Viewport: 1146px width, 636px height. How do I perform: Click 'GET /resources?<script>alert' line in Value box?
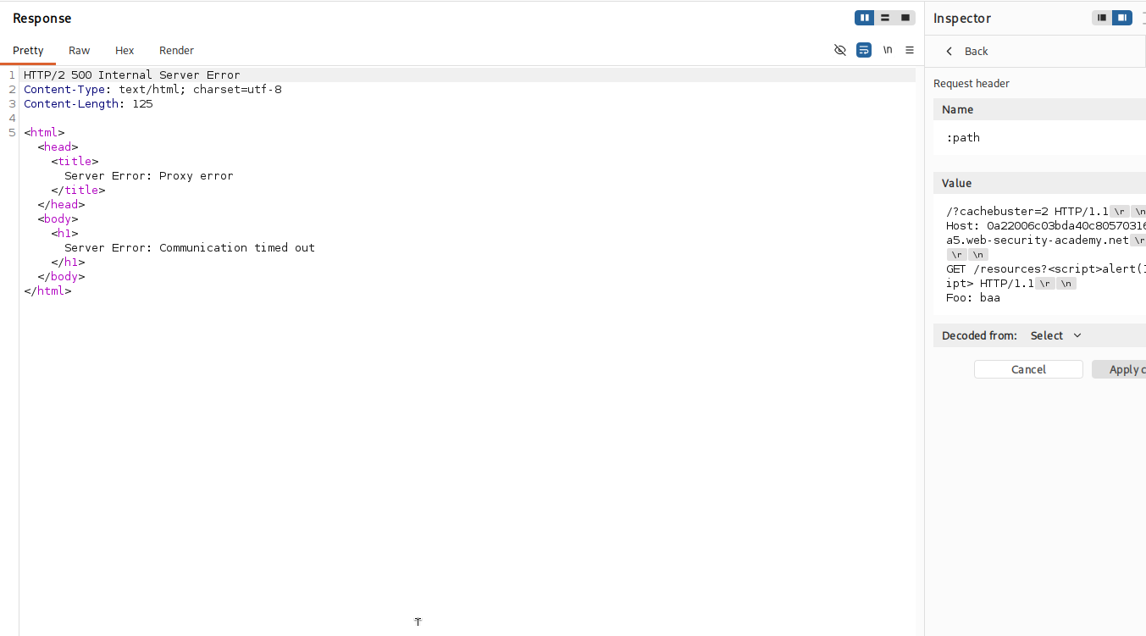click(x=1046, y=268)
